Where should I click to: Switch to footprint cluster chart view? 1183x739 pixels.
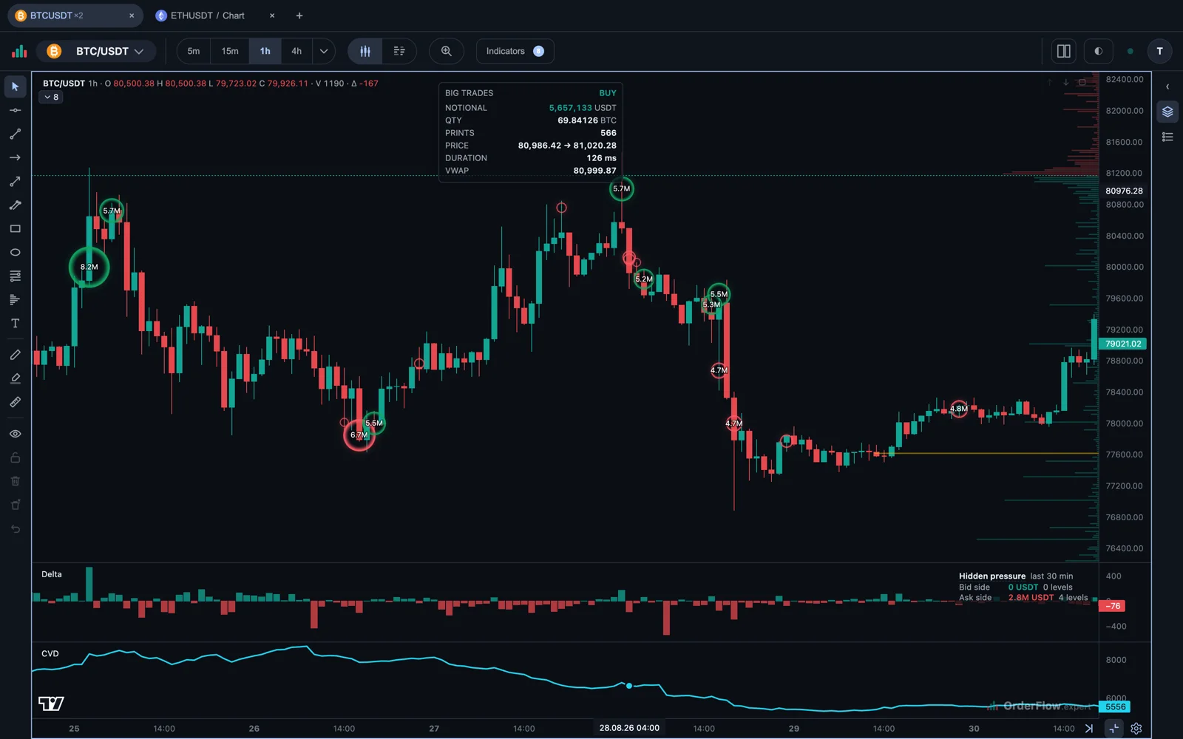pos(399,51)
